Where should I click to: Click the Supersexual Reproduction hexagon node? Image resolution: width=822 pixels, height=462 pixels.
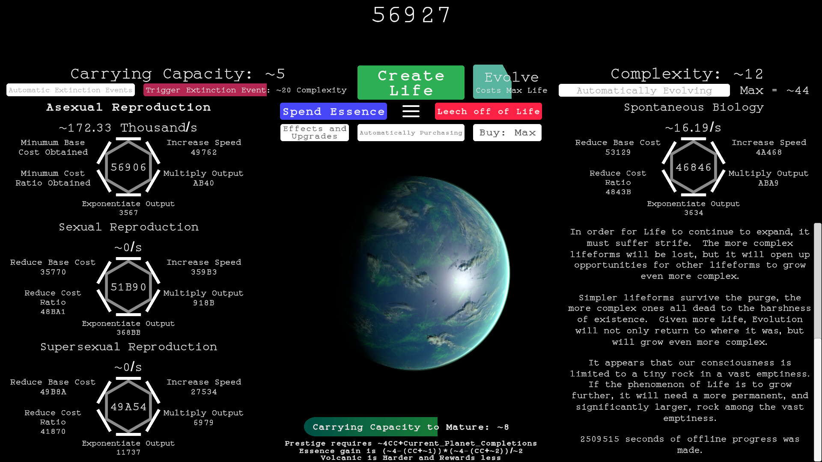[x=128, y=407]
